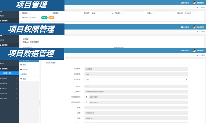Image resolution: width=206 pixels, height=123 pixels.
Task: Click 系统管理员 in the permission panel header
Action: click(x=200, y=27)
